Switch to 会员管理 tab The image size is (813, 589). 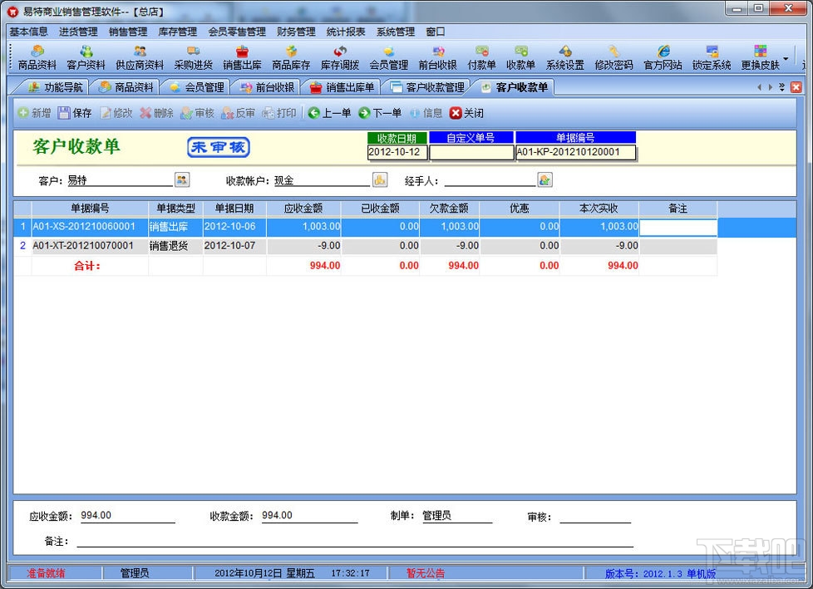197,87
